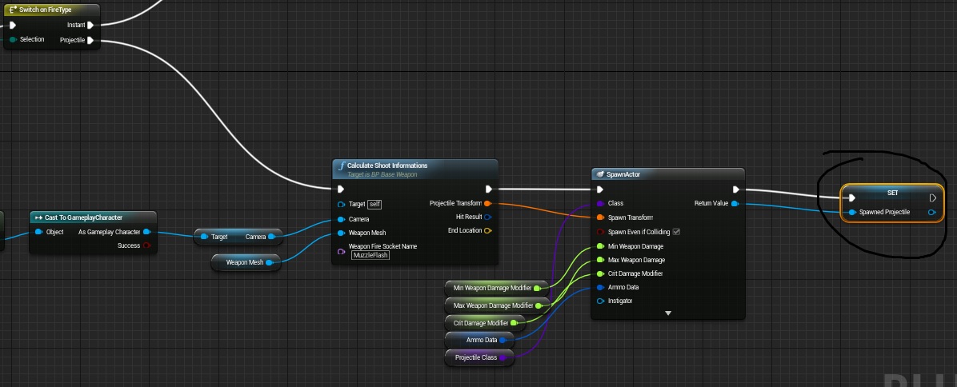957x387 pixels.
Task: Select the Calculate Shoot Informations node header
Action: click(415, 169)
